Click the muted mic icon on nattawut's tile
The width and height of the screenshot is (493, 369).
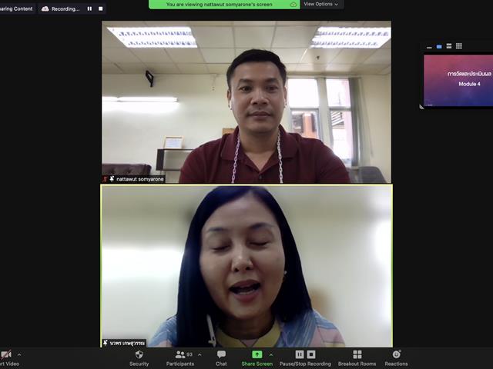coord(105,179)
